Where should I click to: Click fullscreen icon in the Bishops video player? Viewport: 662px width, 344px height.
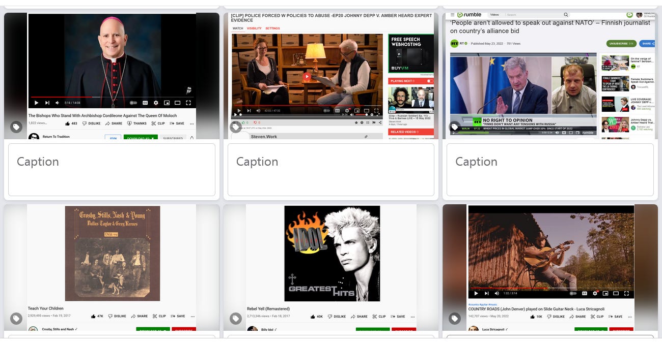pyautogui.click(x=188, y=103)
